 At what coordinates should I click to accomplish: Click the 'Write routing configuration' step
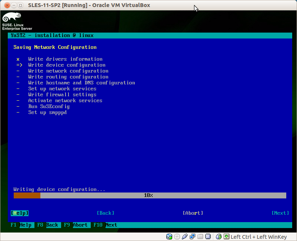click(69, 77)
